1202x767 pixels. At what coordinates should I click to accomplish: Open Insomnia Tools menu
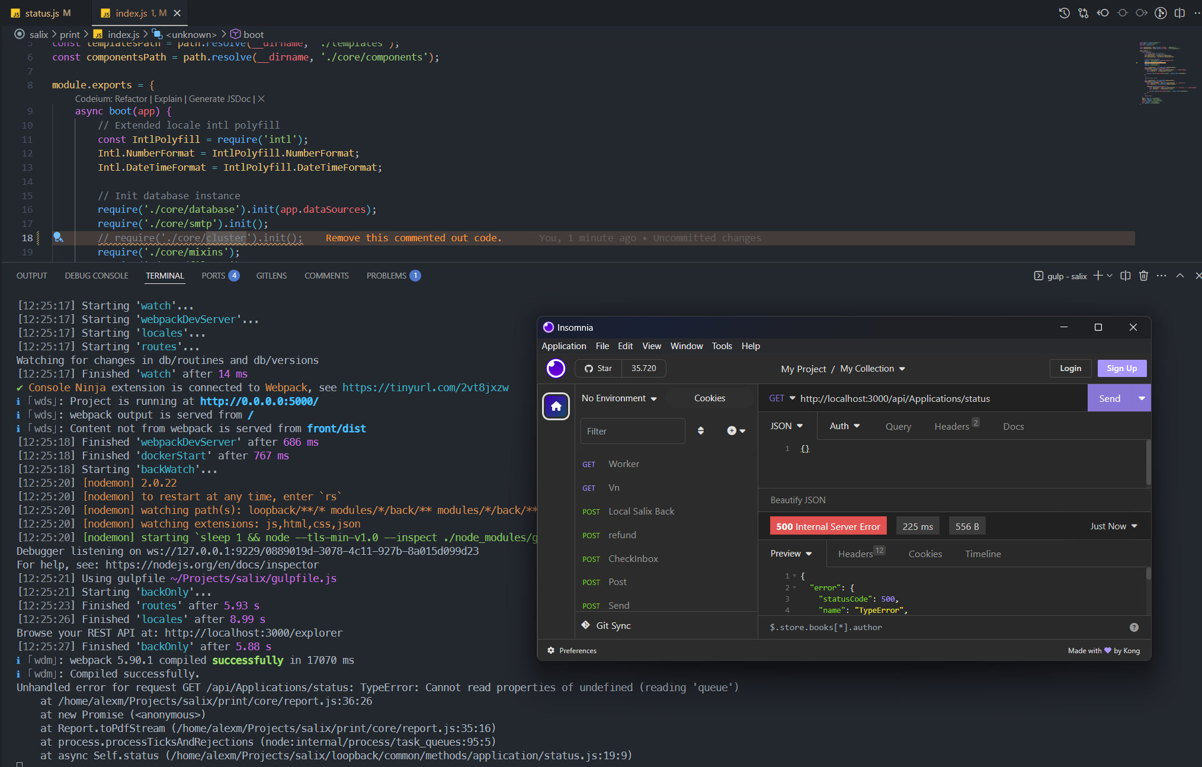click(x=722, y=346)
